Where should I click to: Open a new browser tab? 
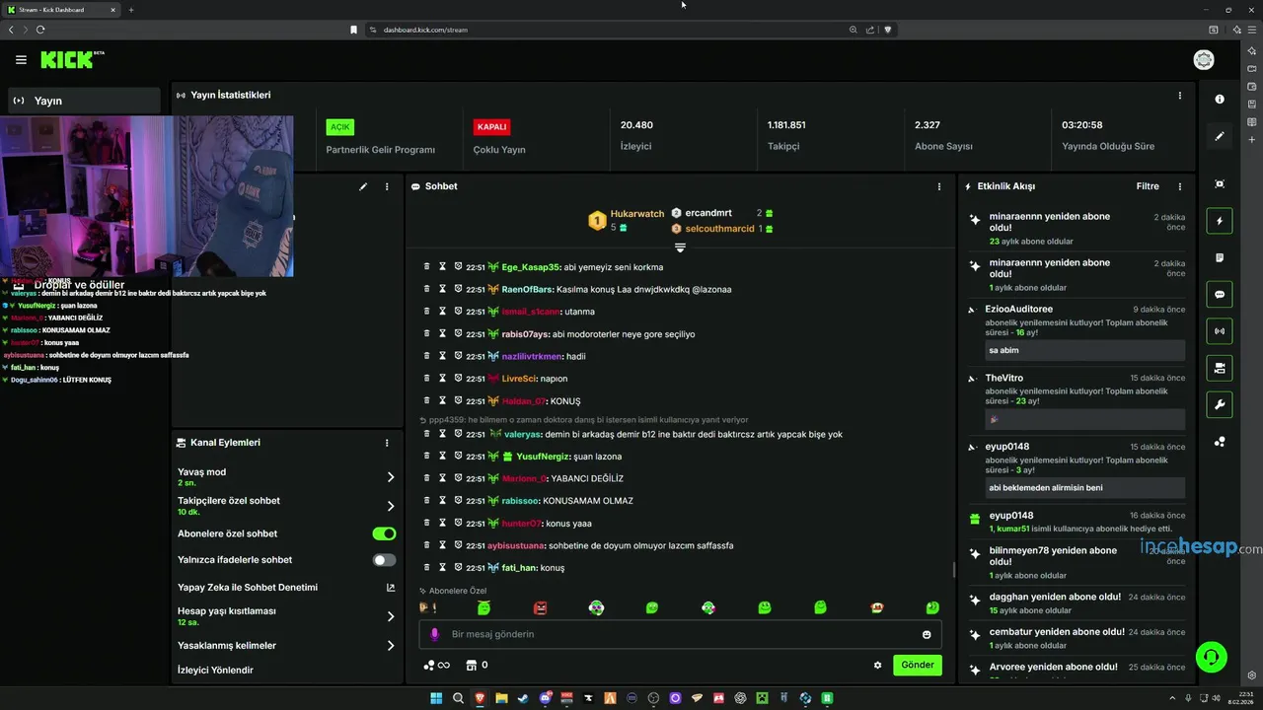[x=131, y=10]
